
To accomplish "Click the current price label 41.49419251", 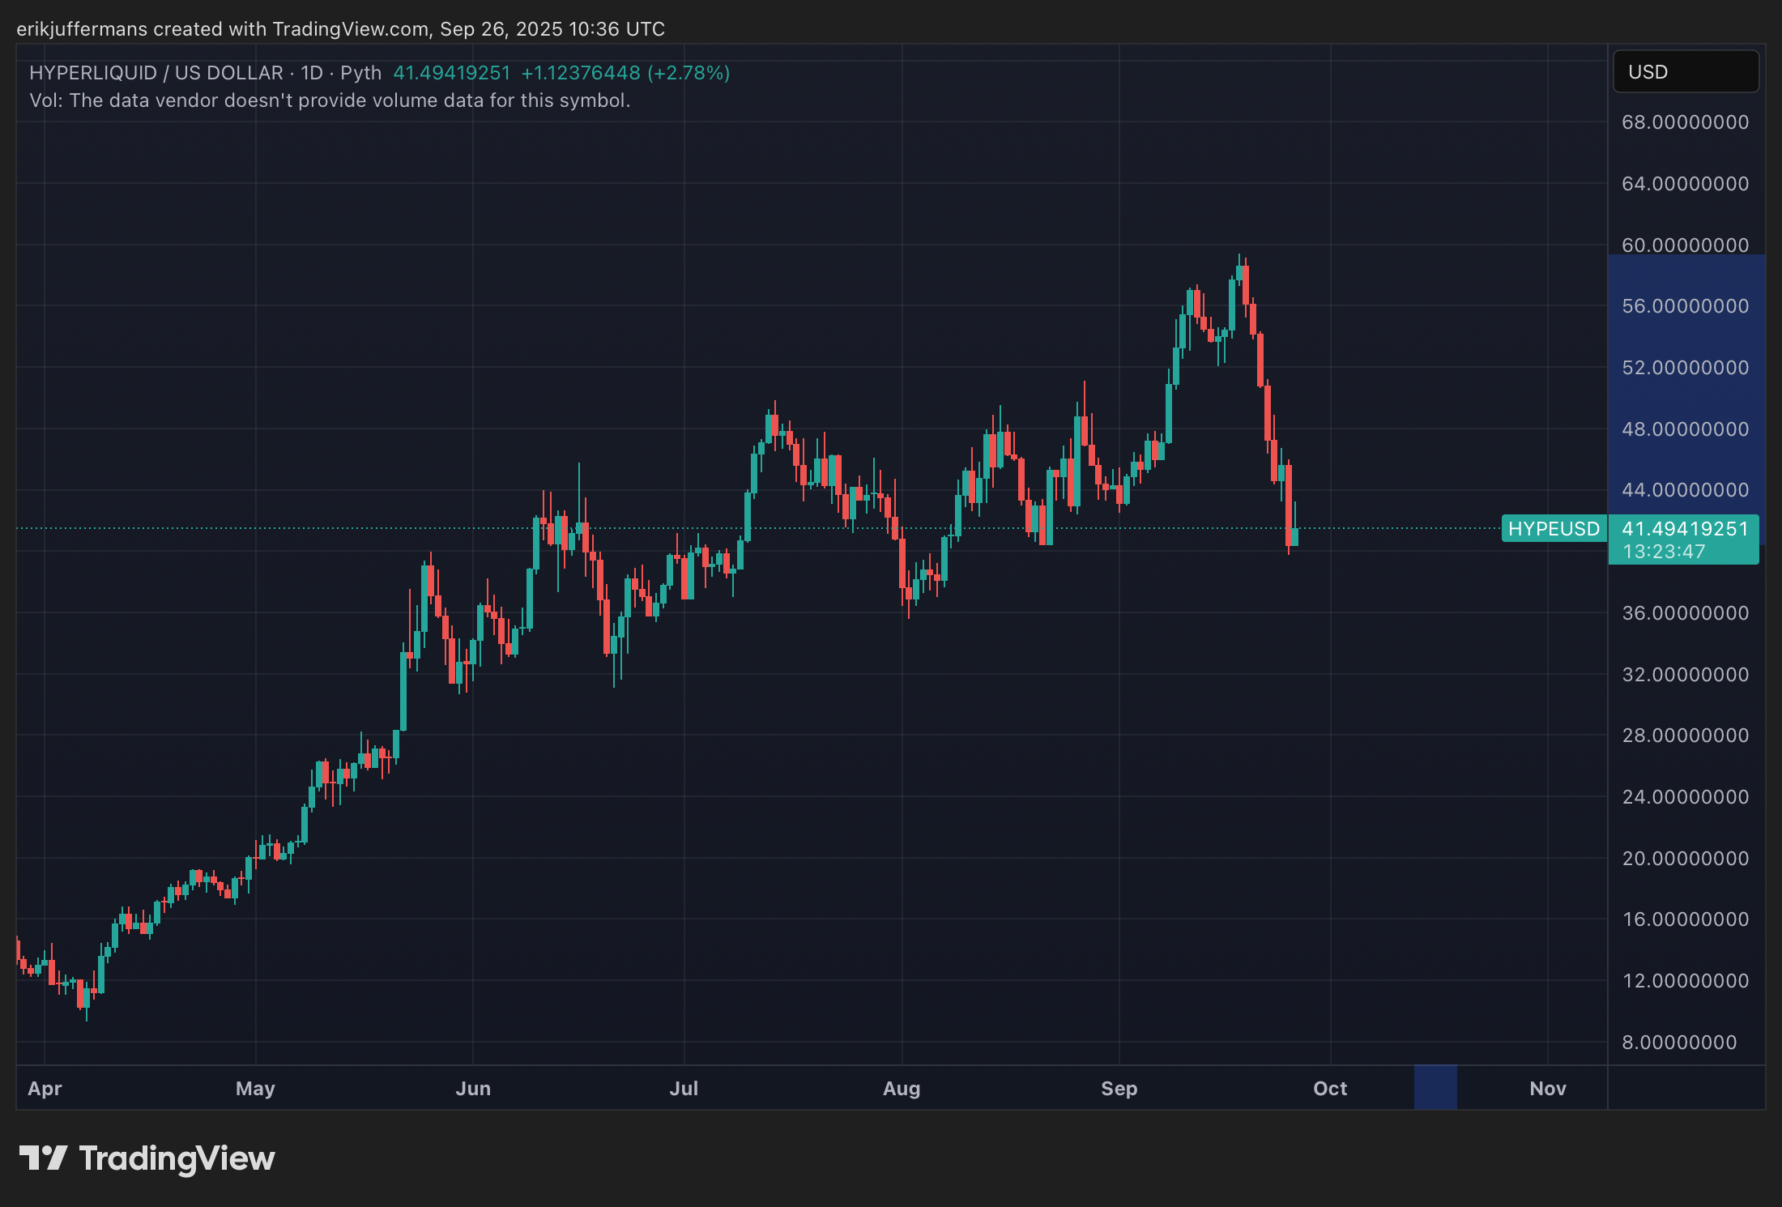I will (1685, 529).
